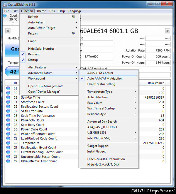Open Health Status Setting
Viewport: 176px width, 194px height.
point(109,84)
